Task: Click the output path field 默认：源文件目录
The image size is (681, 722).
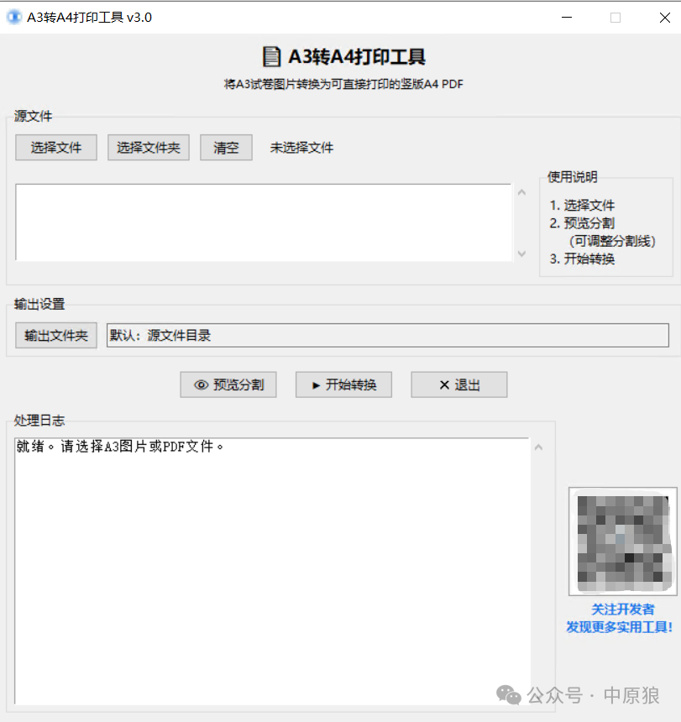Action: pyautogui.click(x=388, y=335)
